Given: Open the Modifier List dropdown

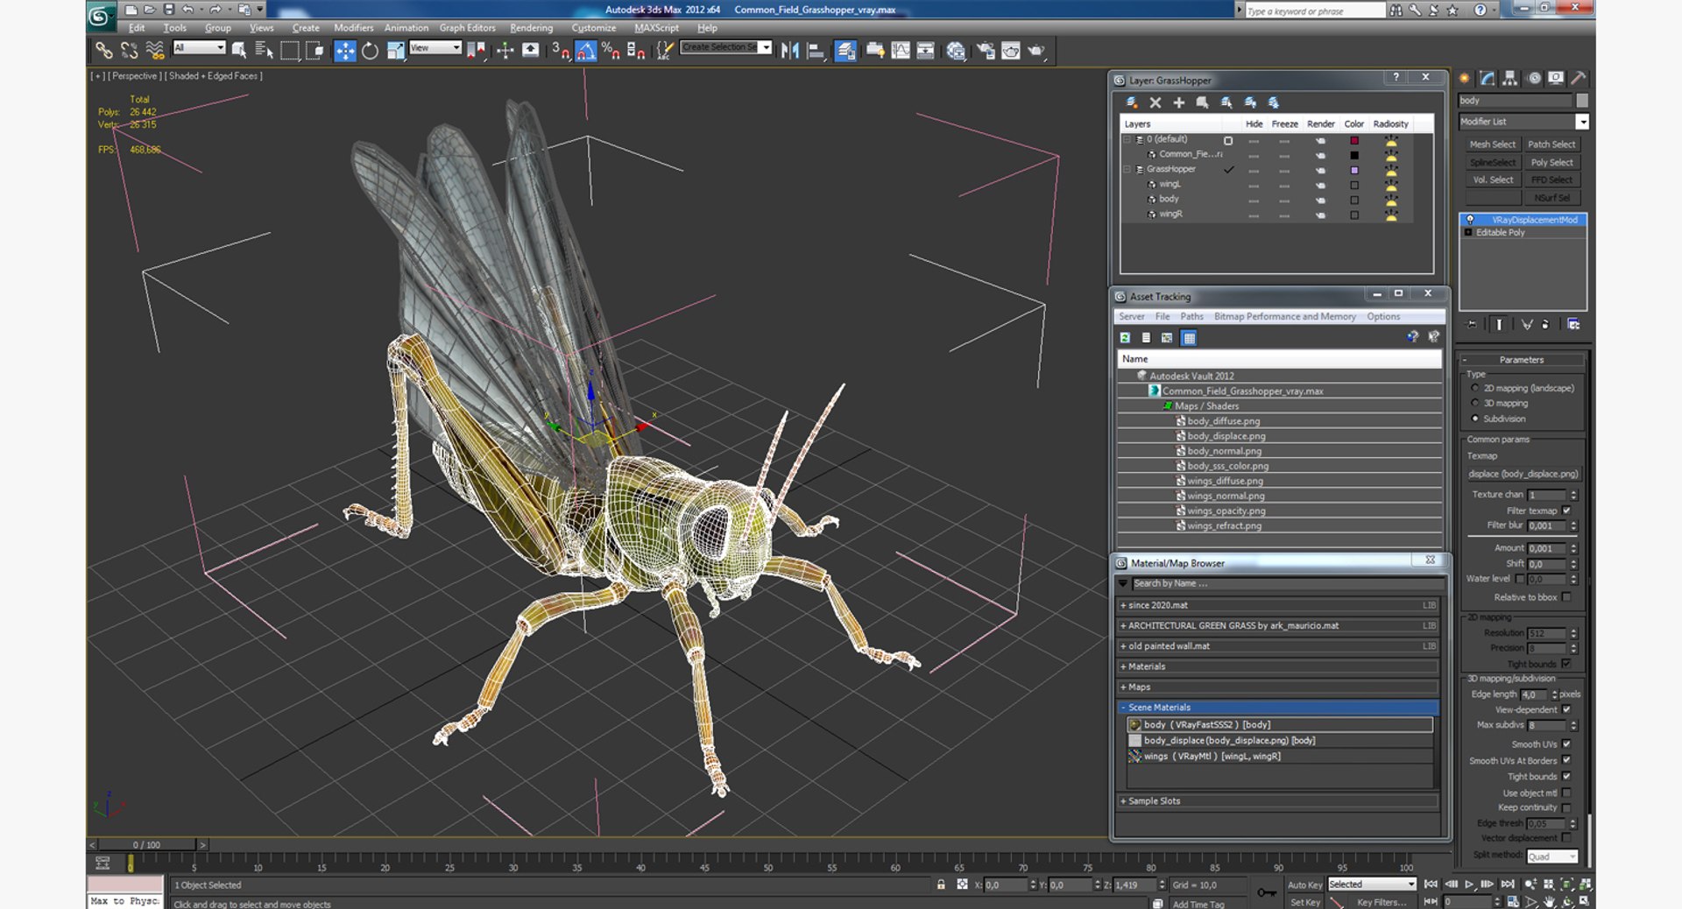Looking at the screenshot, I should (x=1582, y=122).
